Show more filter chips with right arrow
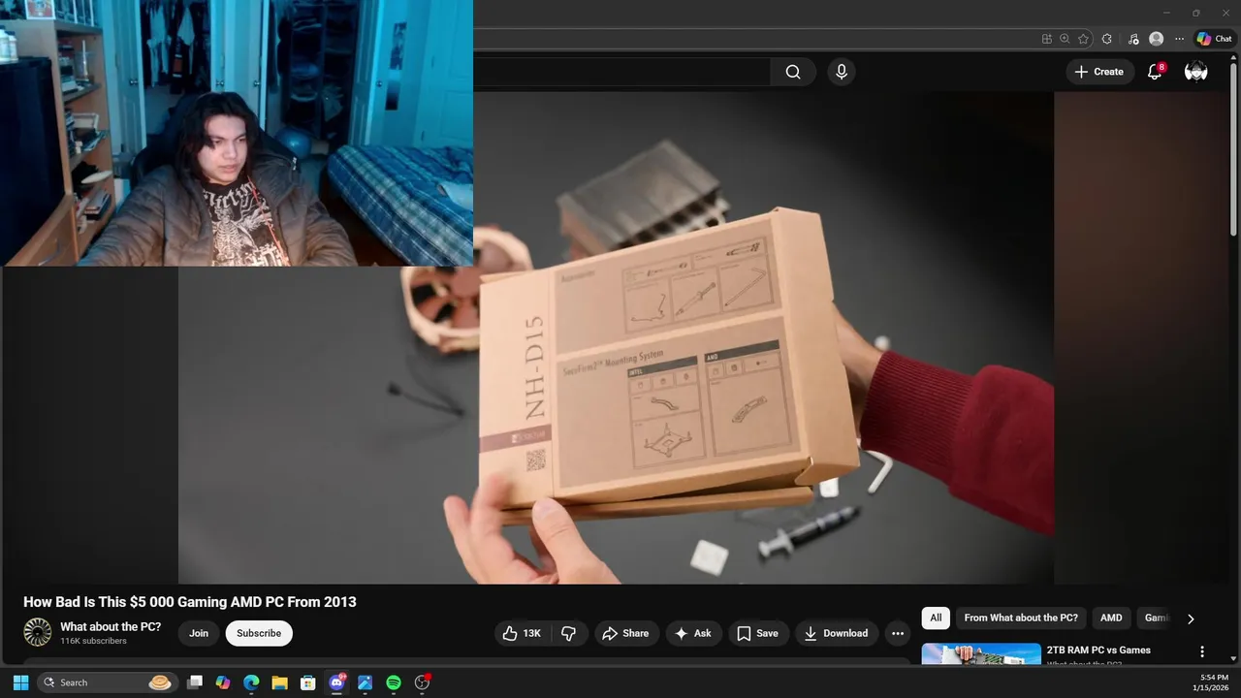 [x=1191, y=619]
